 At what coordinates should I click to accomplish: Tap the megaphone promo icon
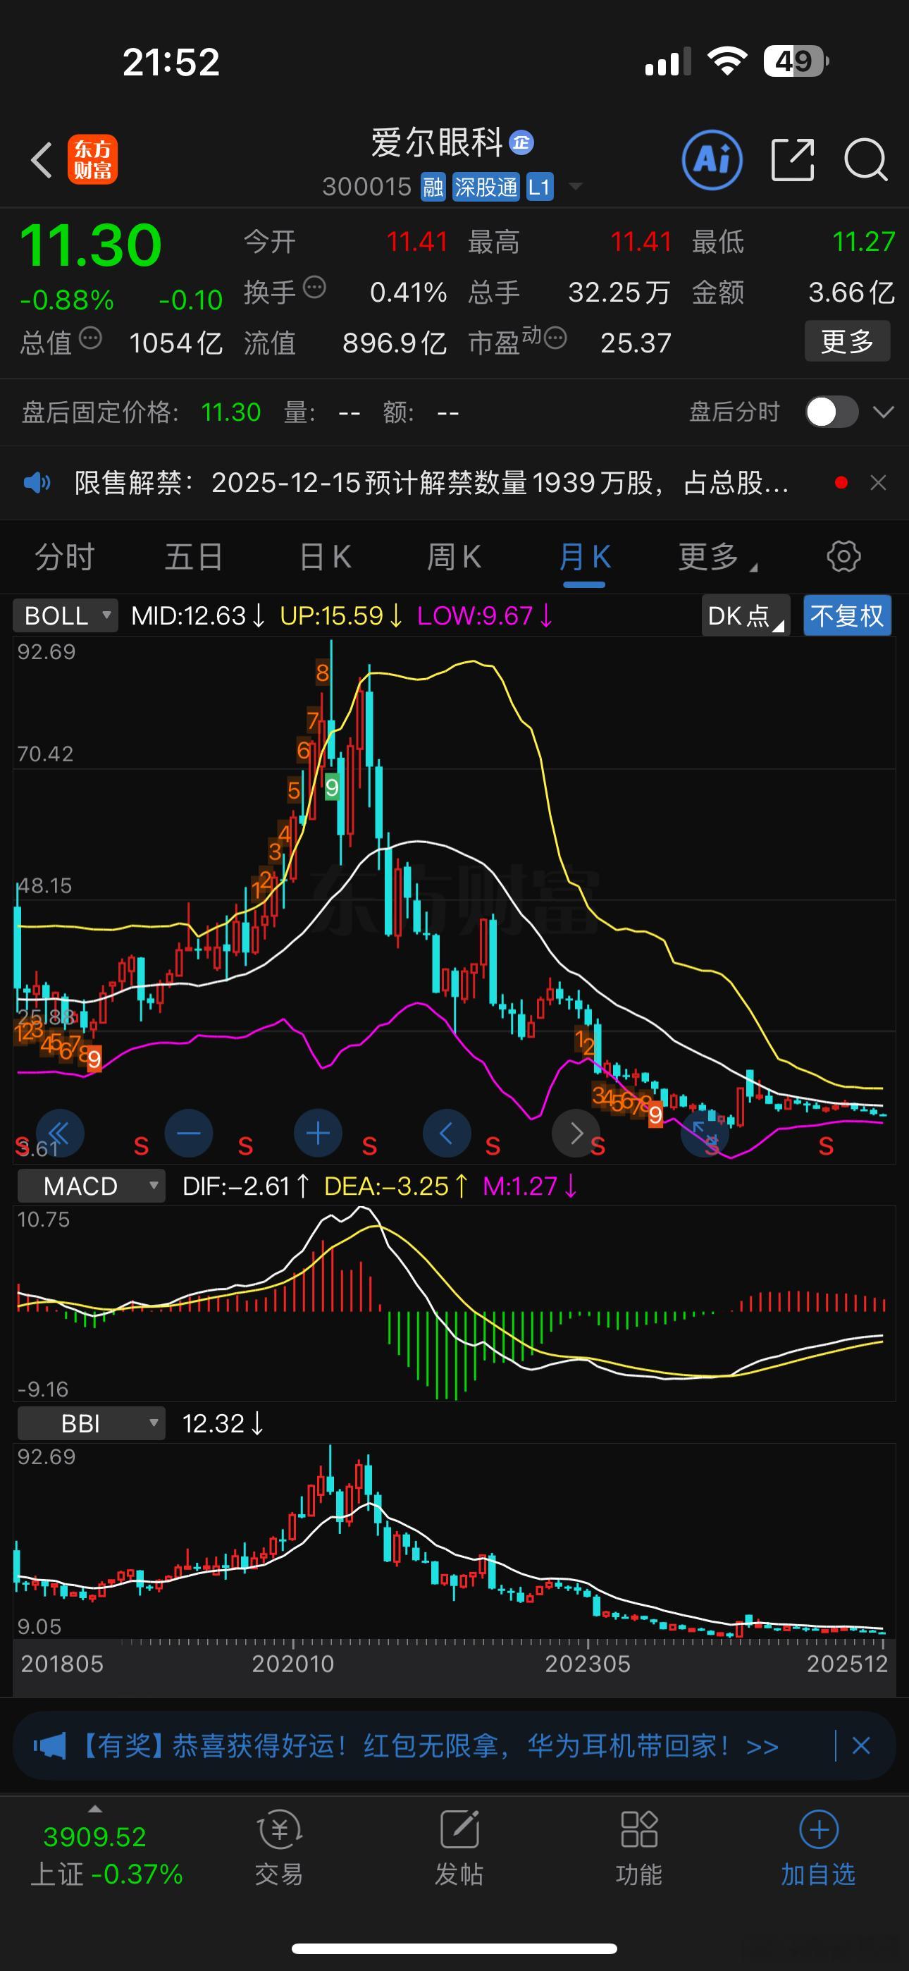pyautogui.click(x=50, y=1746)
